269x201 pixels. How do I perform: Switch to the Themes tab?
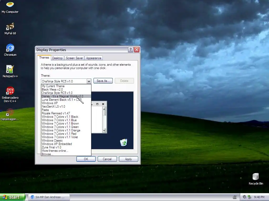pyautogui.click(x=44, y=58)
